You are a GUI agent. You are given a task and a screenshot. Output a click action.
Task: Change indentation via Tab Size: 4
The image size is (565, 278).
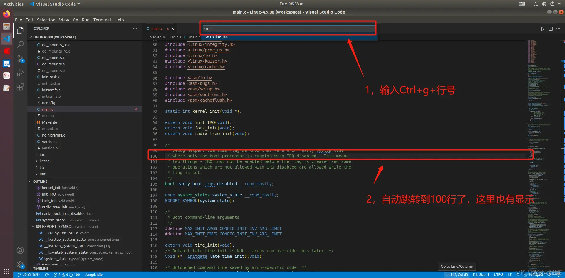481,275
